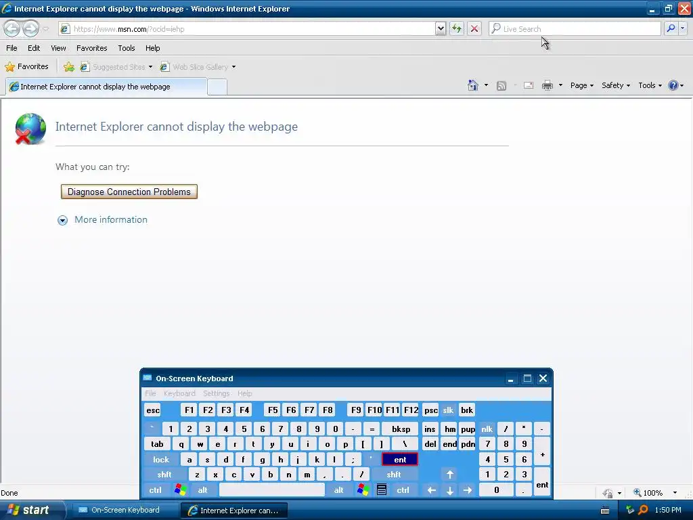Toggle the right alt key
Viewport: 693px width, 520px height.
pos(338,490)
